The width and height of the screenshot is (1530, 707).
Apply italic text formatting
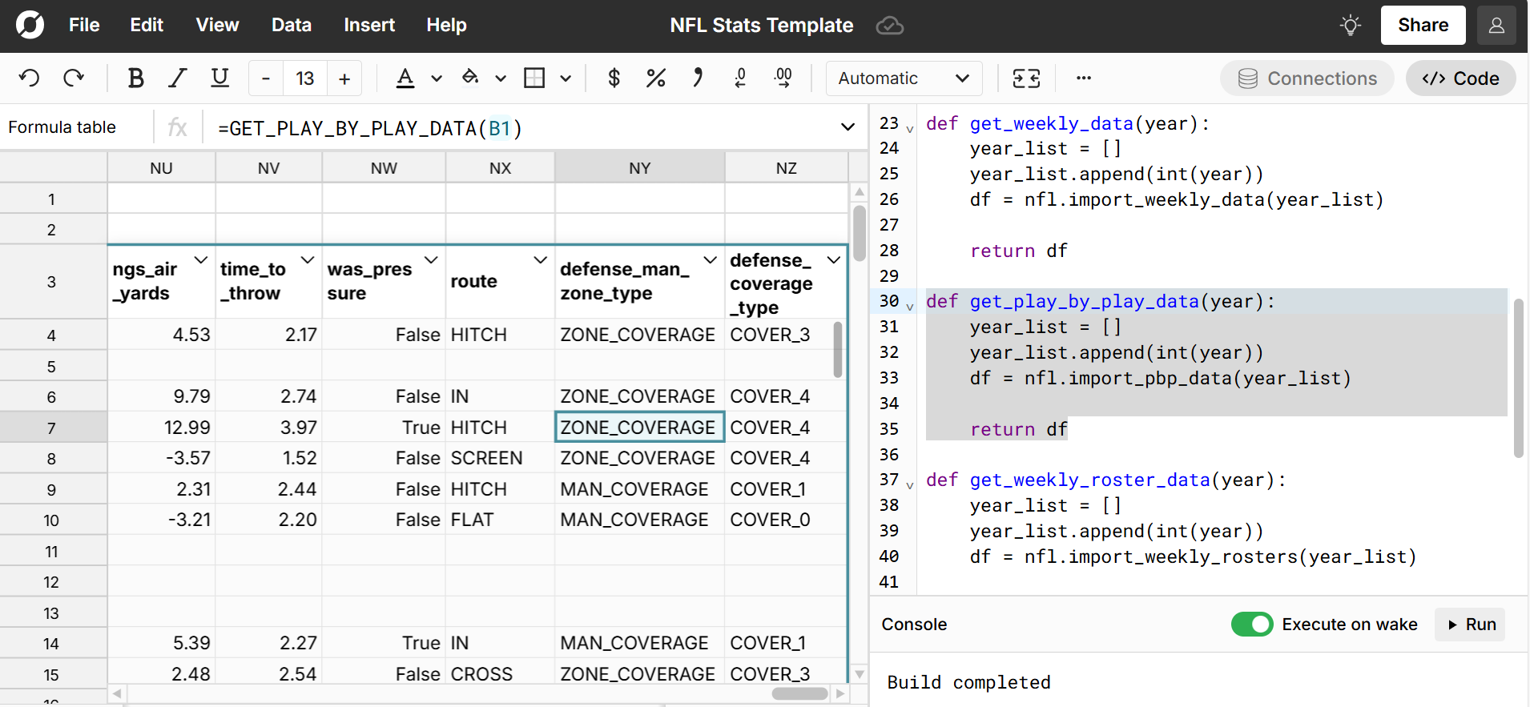177,78
